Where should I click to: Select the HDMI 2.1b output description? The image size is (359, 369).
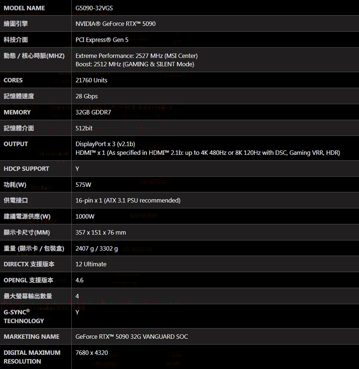[208, 153]
